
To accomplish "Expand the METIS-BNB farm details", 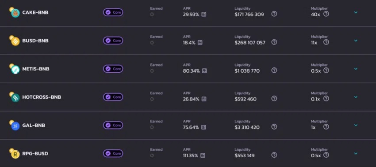I will [356, 69].
